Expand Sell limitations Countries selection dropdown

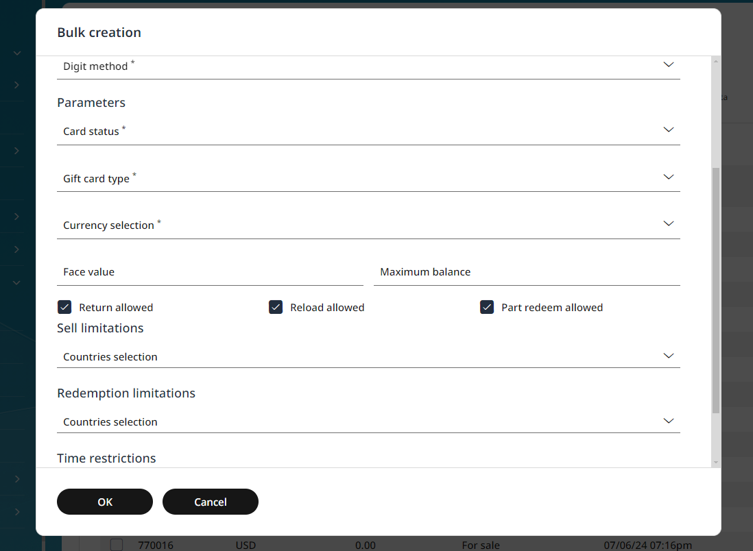click(x=368, y=356)
